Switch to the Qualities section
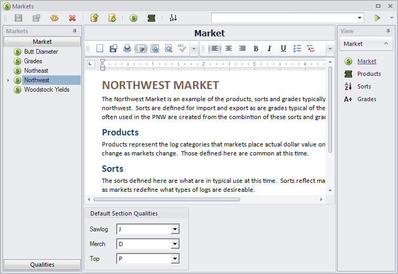This screenshot has width=398, height=274. pos(42,265)
